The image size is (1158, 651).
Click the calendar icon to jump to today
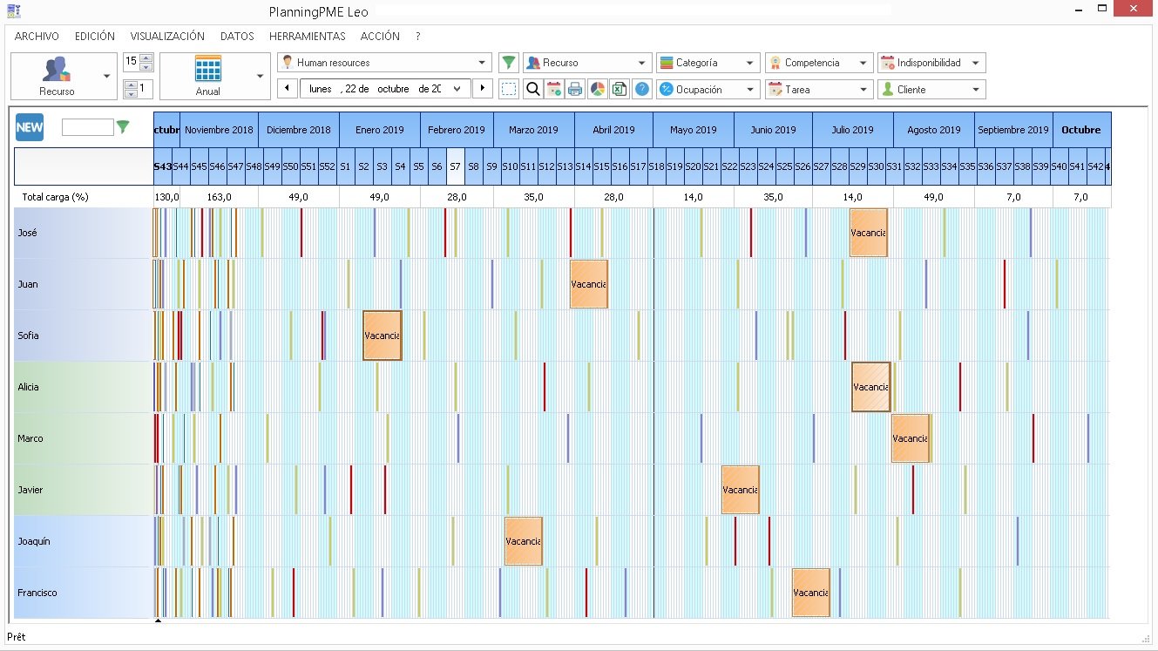(554, 88)
